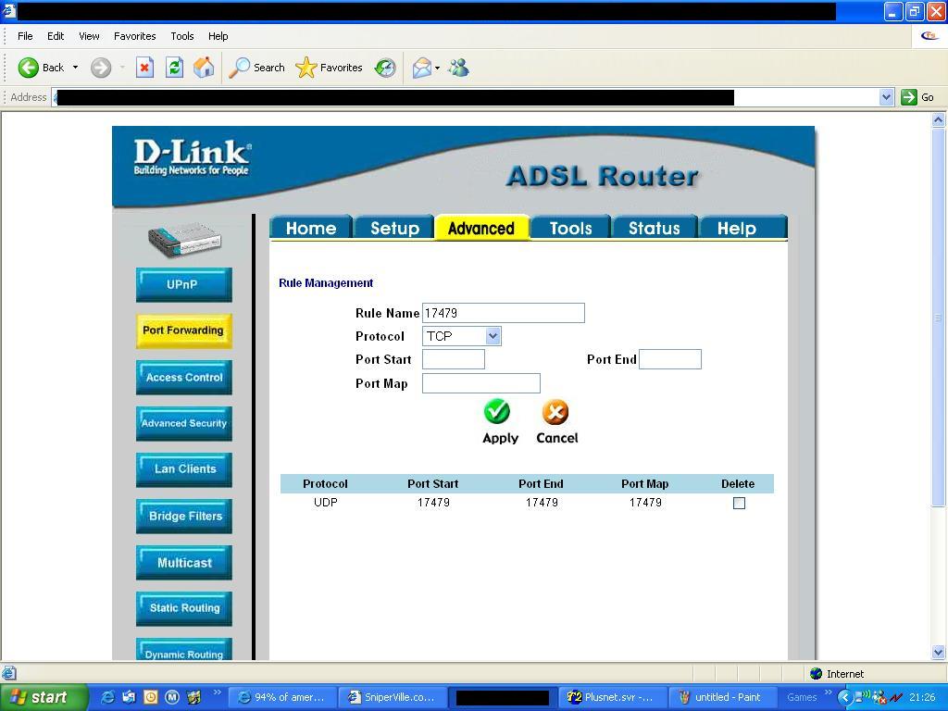Switch to the router Tools tab
This screenshot has width=948, height=711.
pyautogui.click(x=570, y=228)
